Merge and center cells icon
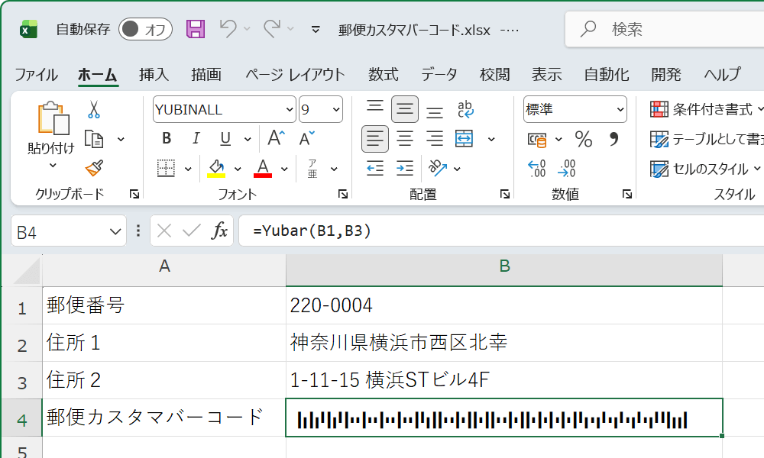The height and width of the screenshot is (458, 764). [x=465, y=139]
